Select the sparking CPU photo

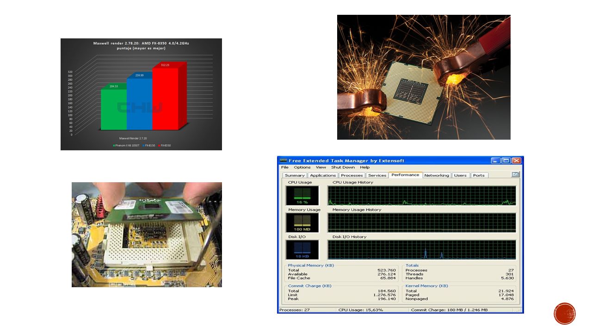[424, 77]
